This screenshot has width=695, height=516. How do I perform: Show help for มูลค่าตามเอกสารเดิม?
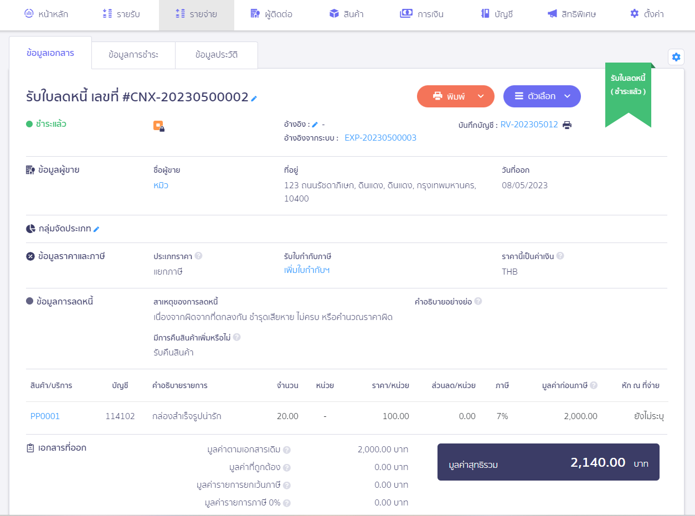pyautogui.click(x=287, y=450)
